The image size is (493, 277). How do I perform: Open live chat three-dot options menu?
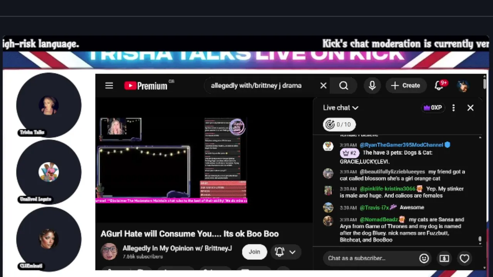tap(453, 108)
